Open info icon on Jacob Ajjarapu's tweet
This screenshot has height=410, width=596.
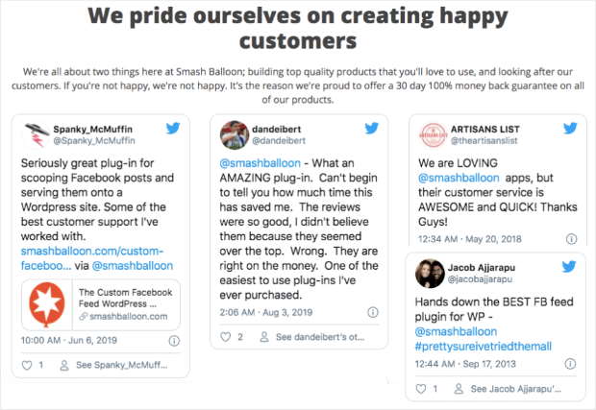click(569, 364)
